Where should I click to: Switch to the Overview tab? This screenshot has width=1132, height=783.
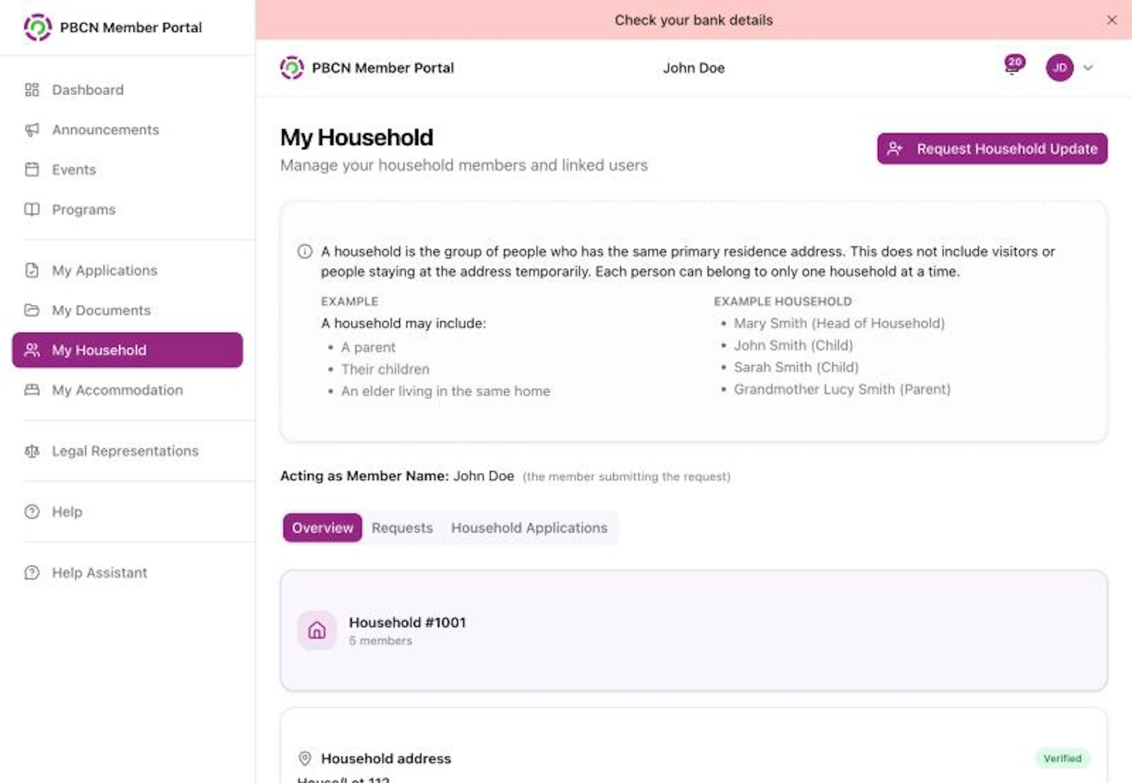coord(322,528)
